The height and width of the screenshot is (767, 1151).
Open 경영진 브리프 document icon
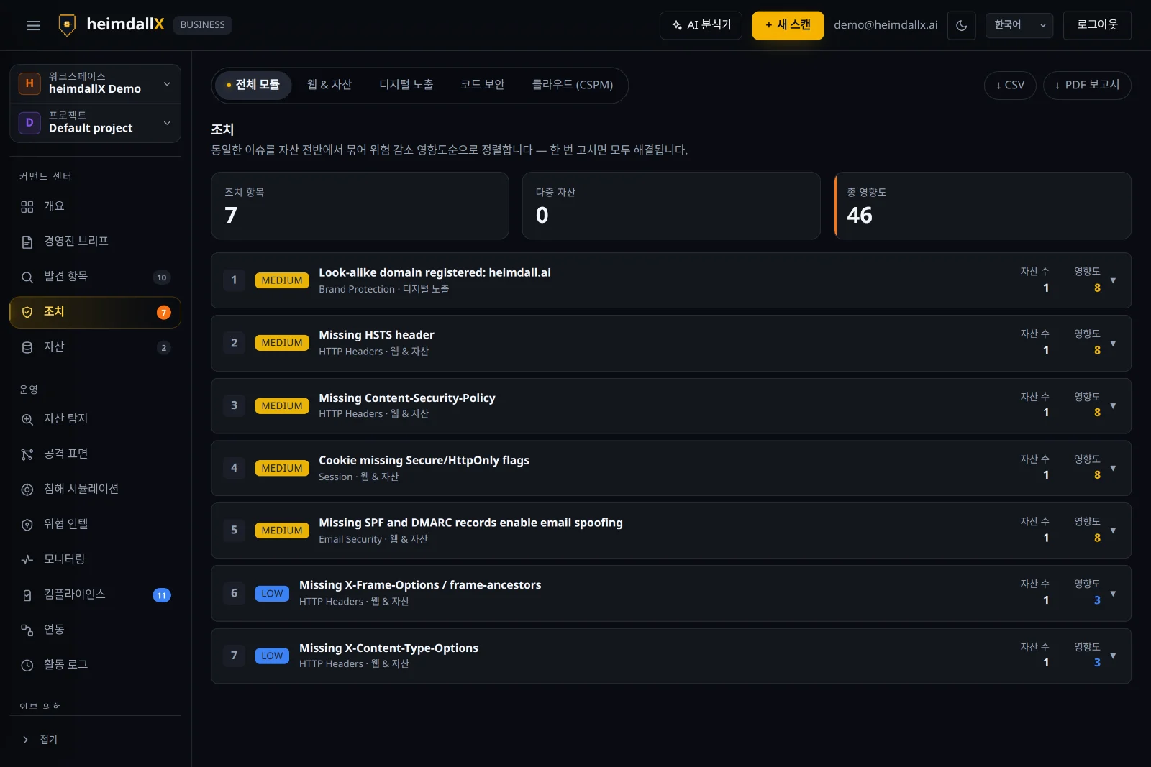27,242
